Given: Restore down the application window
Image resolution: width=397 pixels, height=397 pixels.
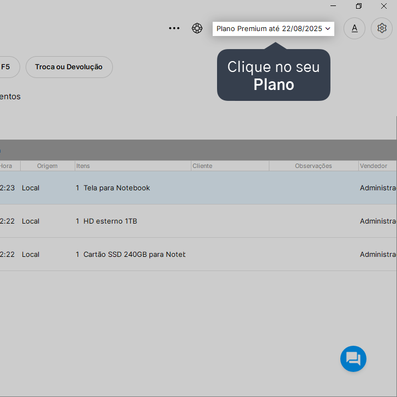Looking at the screenshot, I should (x=358, y=6).
